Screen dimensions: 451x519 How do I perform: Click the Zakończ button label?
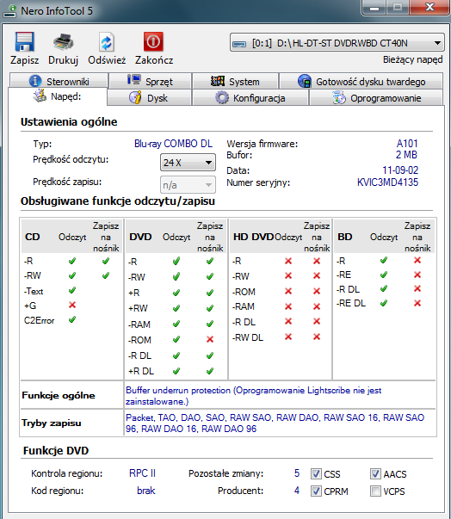[154, 60]
